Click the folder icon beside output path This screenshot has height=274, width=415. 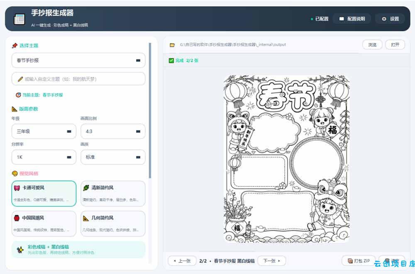(x=172, y=45)
